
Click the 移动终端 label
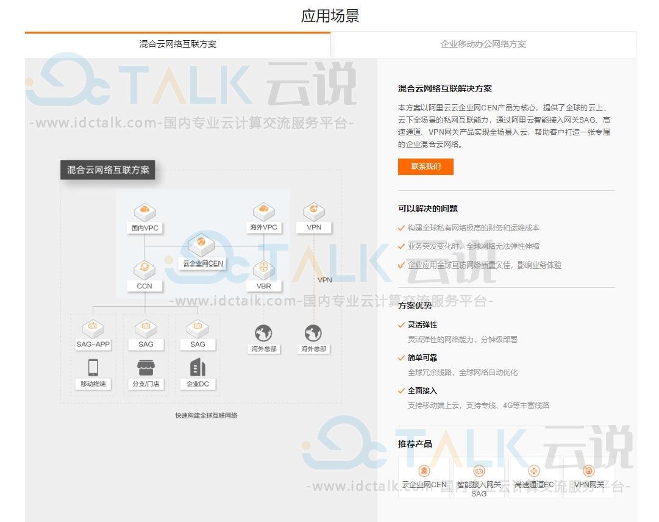pos(93,384)
